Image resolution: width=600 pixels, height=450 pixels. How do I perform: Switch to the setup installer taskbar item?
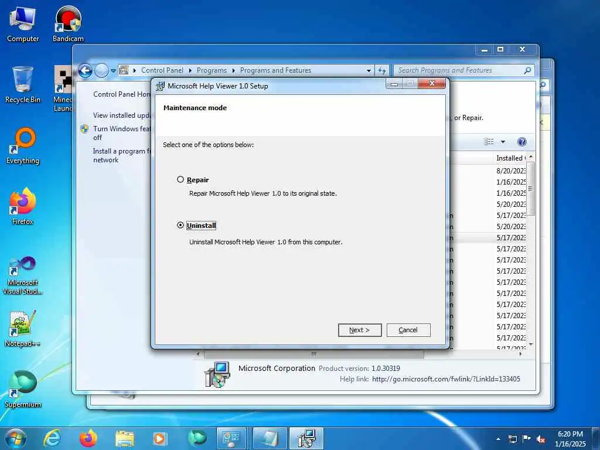point(306,438)
